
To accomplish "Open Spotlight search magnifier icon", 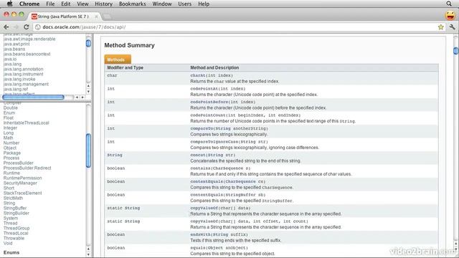I will click(449, 4).
